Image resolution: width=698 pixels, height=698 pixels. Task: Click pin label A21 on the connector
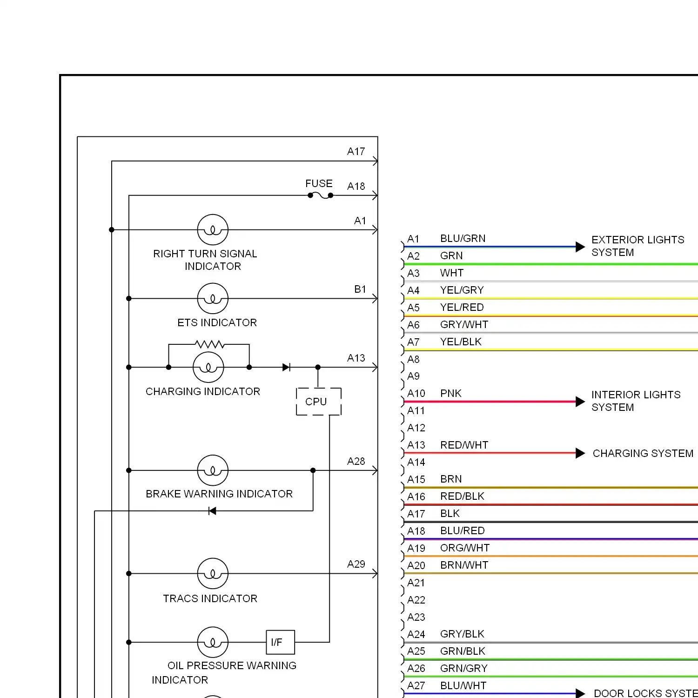416,583
